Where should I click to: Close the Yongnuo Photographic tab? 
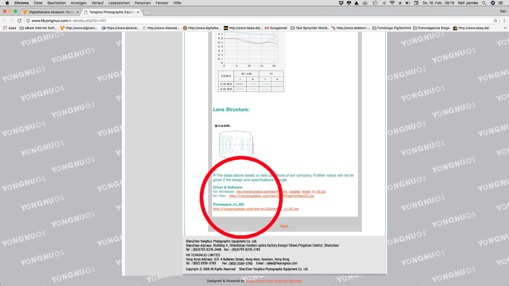pyautogui.click(x=138, y=12)
